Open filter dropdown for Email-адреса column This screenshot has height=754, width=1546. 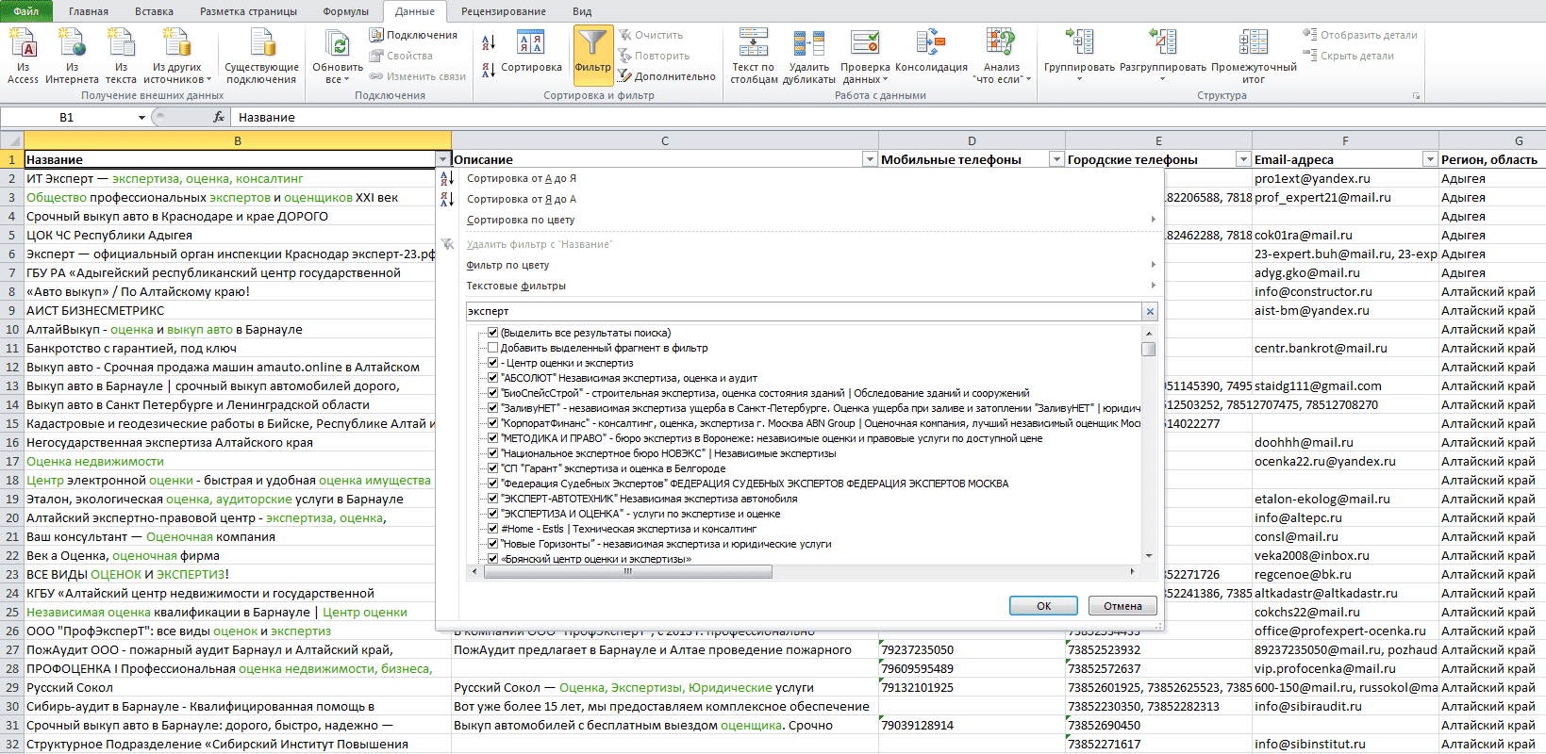(x=1430, y=159)
